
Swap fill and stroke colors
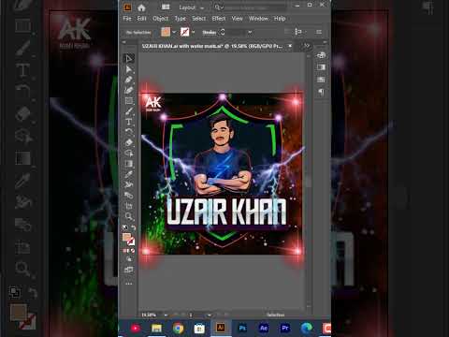133,227
